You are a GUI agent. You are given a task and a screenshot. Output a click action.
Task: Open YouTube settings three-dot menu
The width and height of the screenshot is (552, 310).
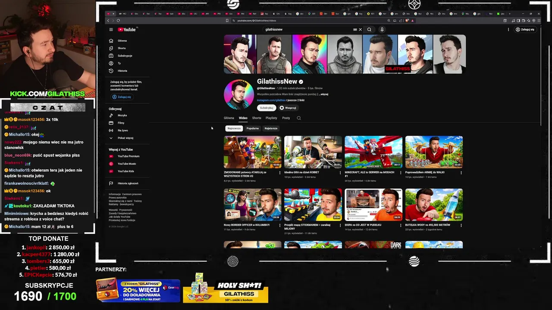[x=508, y=30]
